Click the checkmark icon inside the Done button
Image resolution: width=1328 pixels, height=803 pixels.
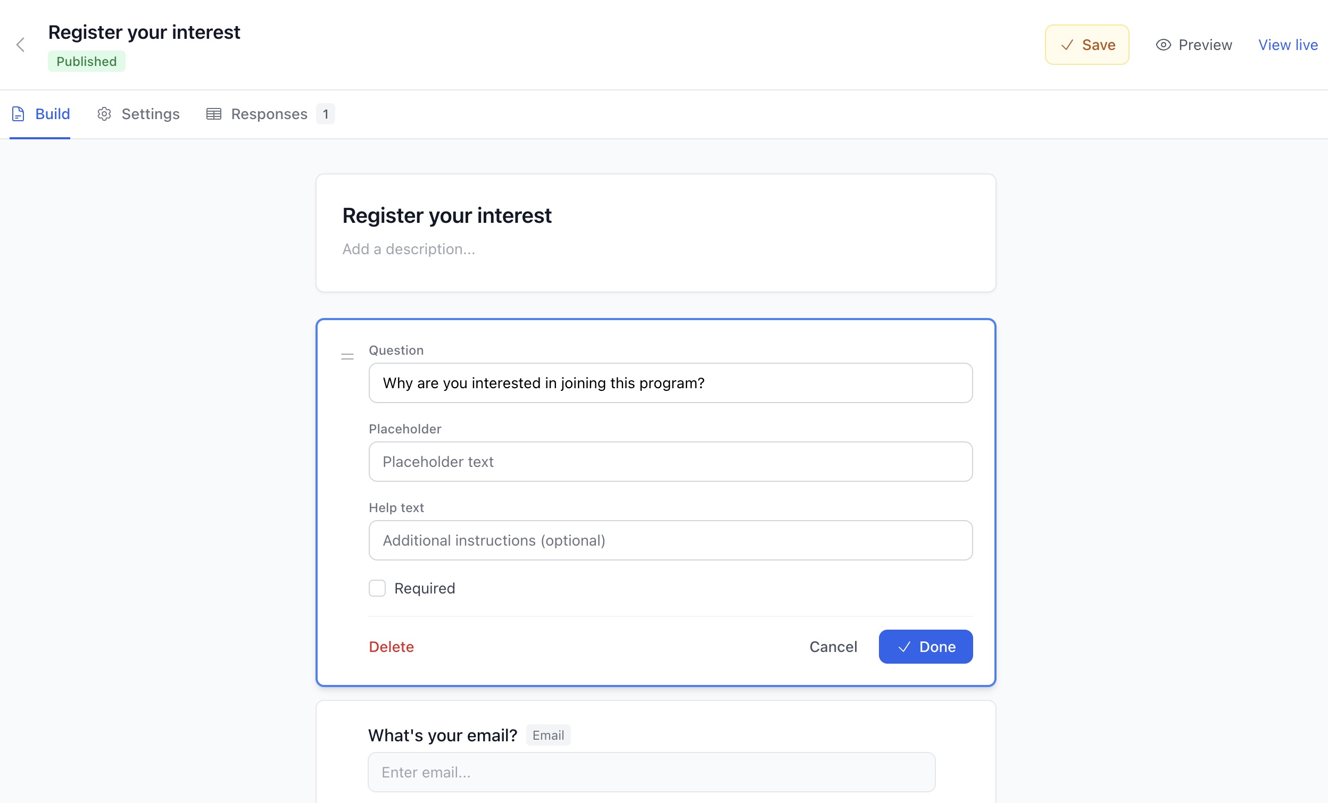pyautogui.click(x=906, y=647)
